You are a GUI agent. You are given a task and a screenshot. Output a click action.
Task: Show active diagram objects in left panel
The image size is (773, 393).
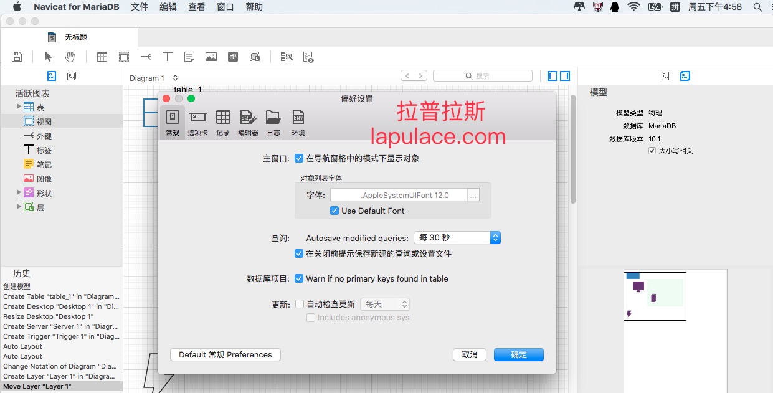tap(52, 76)
